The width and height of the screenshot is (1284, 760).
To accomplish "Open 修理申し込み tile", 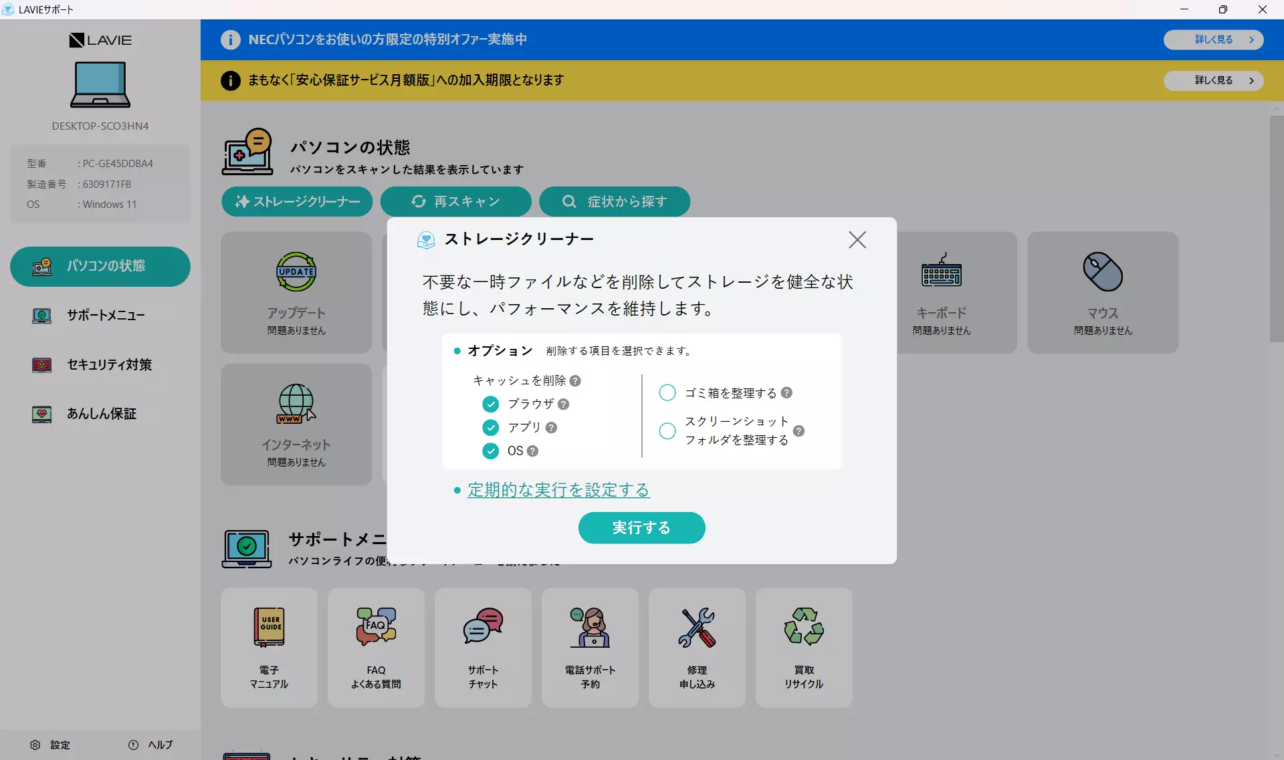I will pyautogui.click(x=697, y=648).
